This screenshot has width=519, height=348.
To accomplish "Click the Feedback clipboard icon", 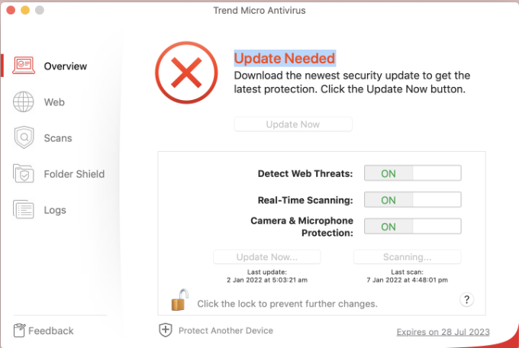I will pos(19,330).
